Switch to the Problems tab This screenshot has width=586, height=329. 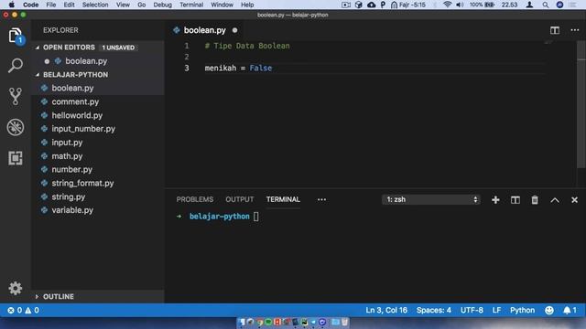pyautogui.click(x=195, y=199)
